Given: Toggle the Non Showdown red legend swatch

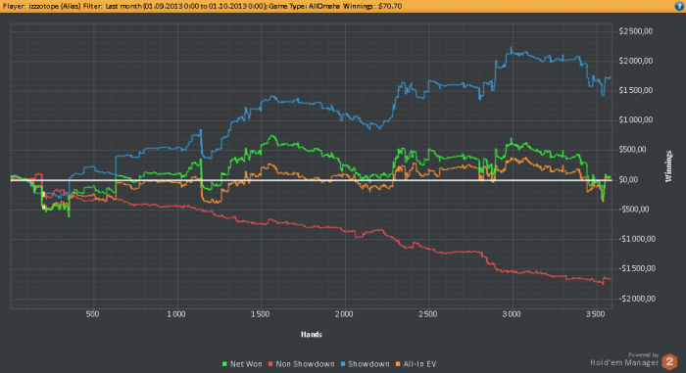Looking at the screenshot, I should 270,364.
